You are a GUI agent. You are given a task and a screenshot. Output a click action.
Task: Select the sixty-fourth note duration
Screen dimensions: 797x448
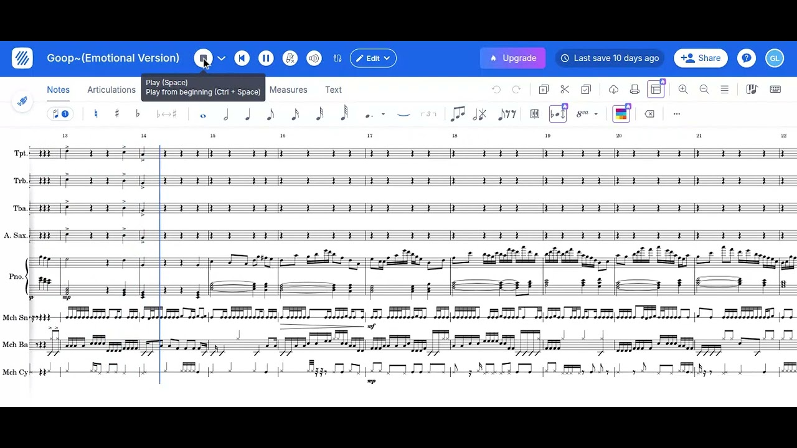tap(344, 114)
